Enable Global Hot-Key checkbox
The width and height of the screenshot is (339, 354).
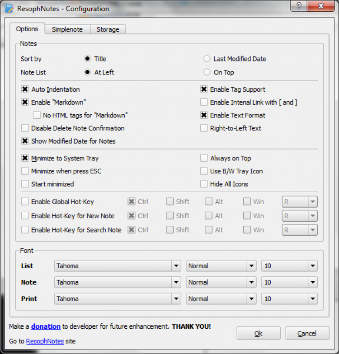25,202
